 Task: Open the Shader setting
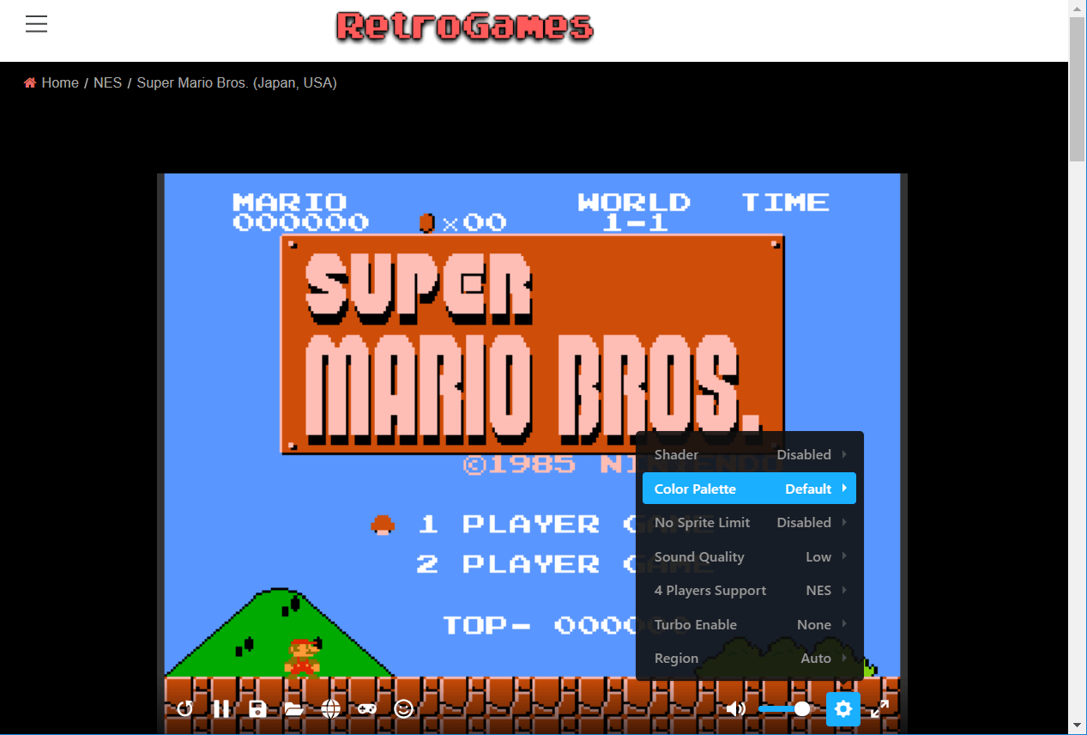pyautogui.click(x=749, y=454)
